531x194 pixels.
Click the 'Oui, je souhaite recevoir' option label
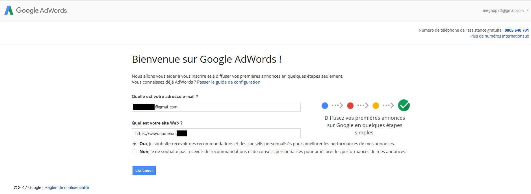[x=267, y=144]
